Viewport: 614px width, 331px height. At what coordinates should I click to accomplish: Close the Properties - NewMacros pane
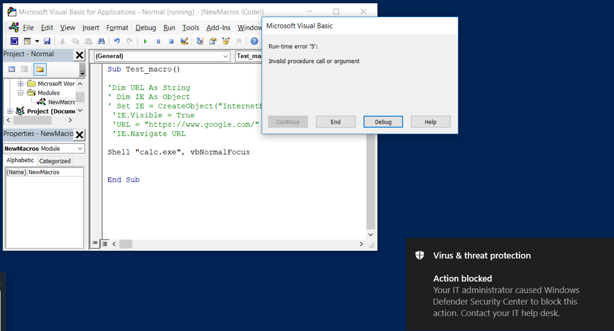(79, 135)
